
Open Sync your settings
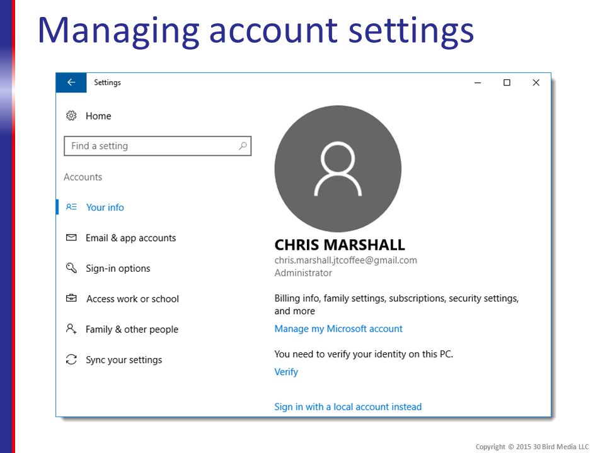point(124,360)
